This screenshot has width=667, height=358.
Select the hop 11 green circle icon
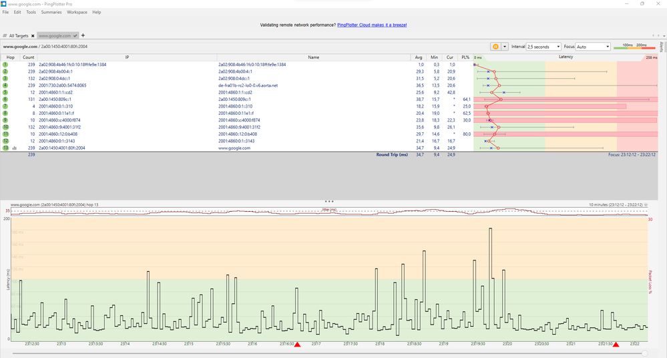coord(5,134)
